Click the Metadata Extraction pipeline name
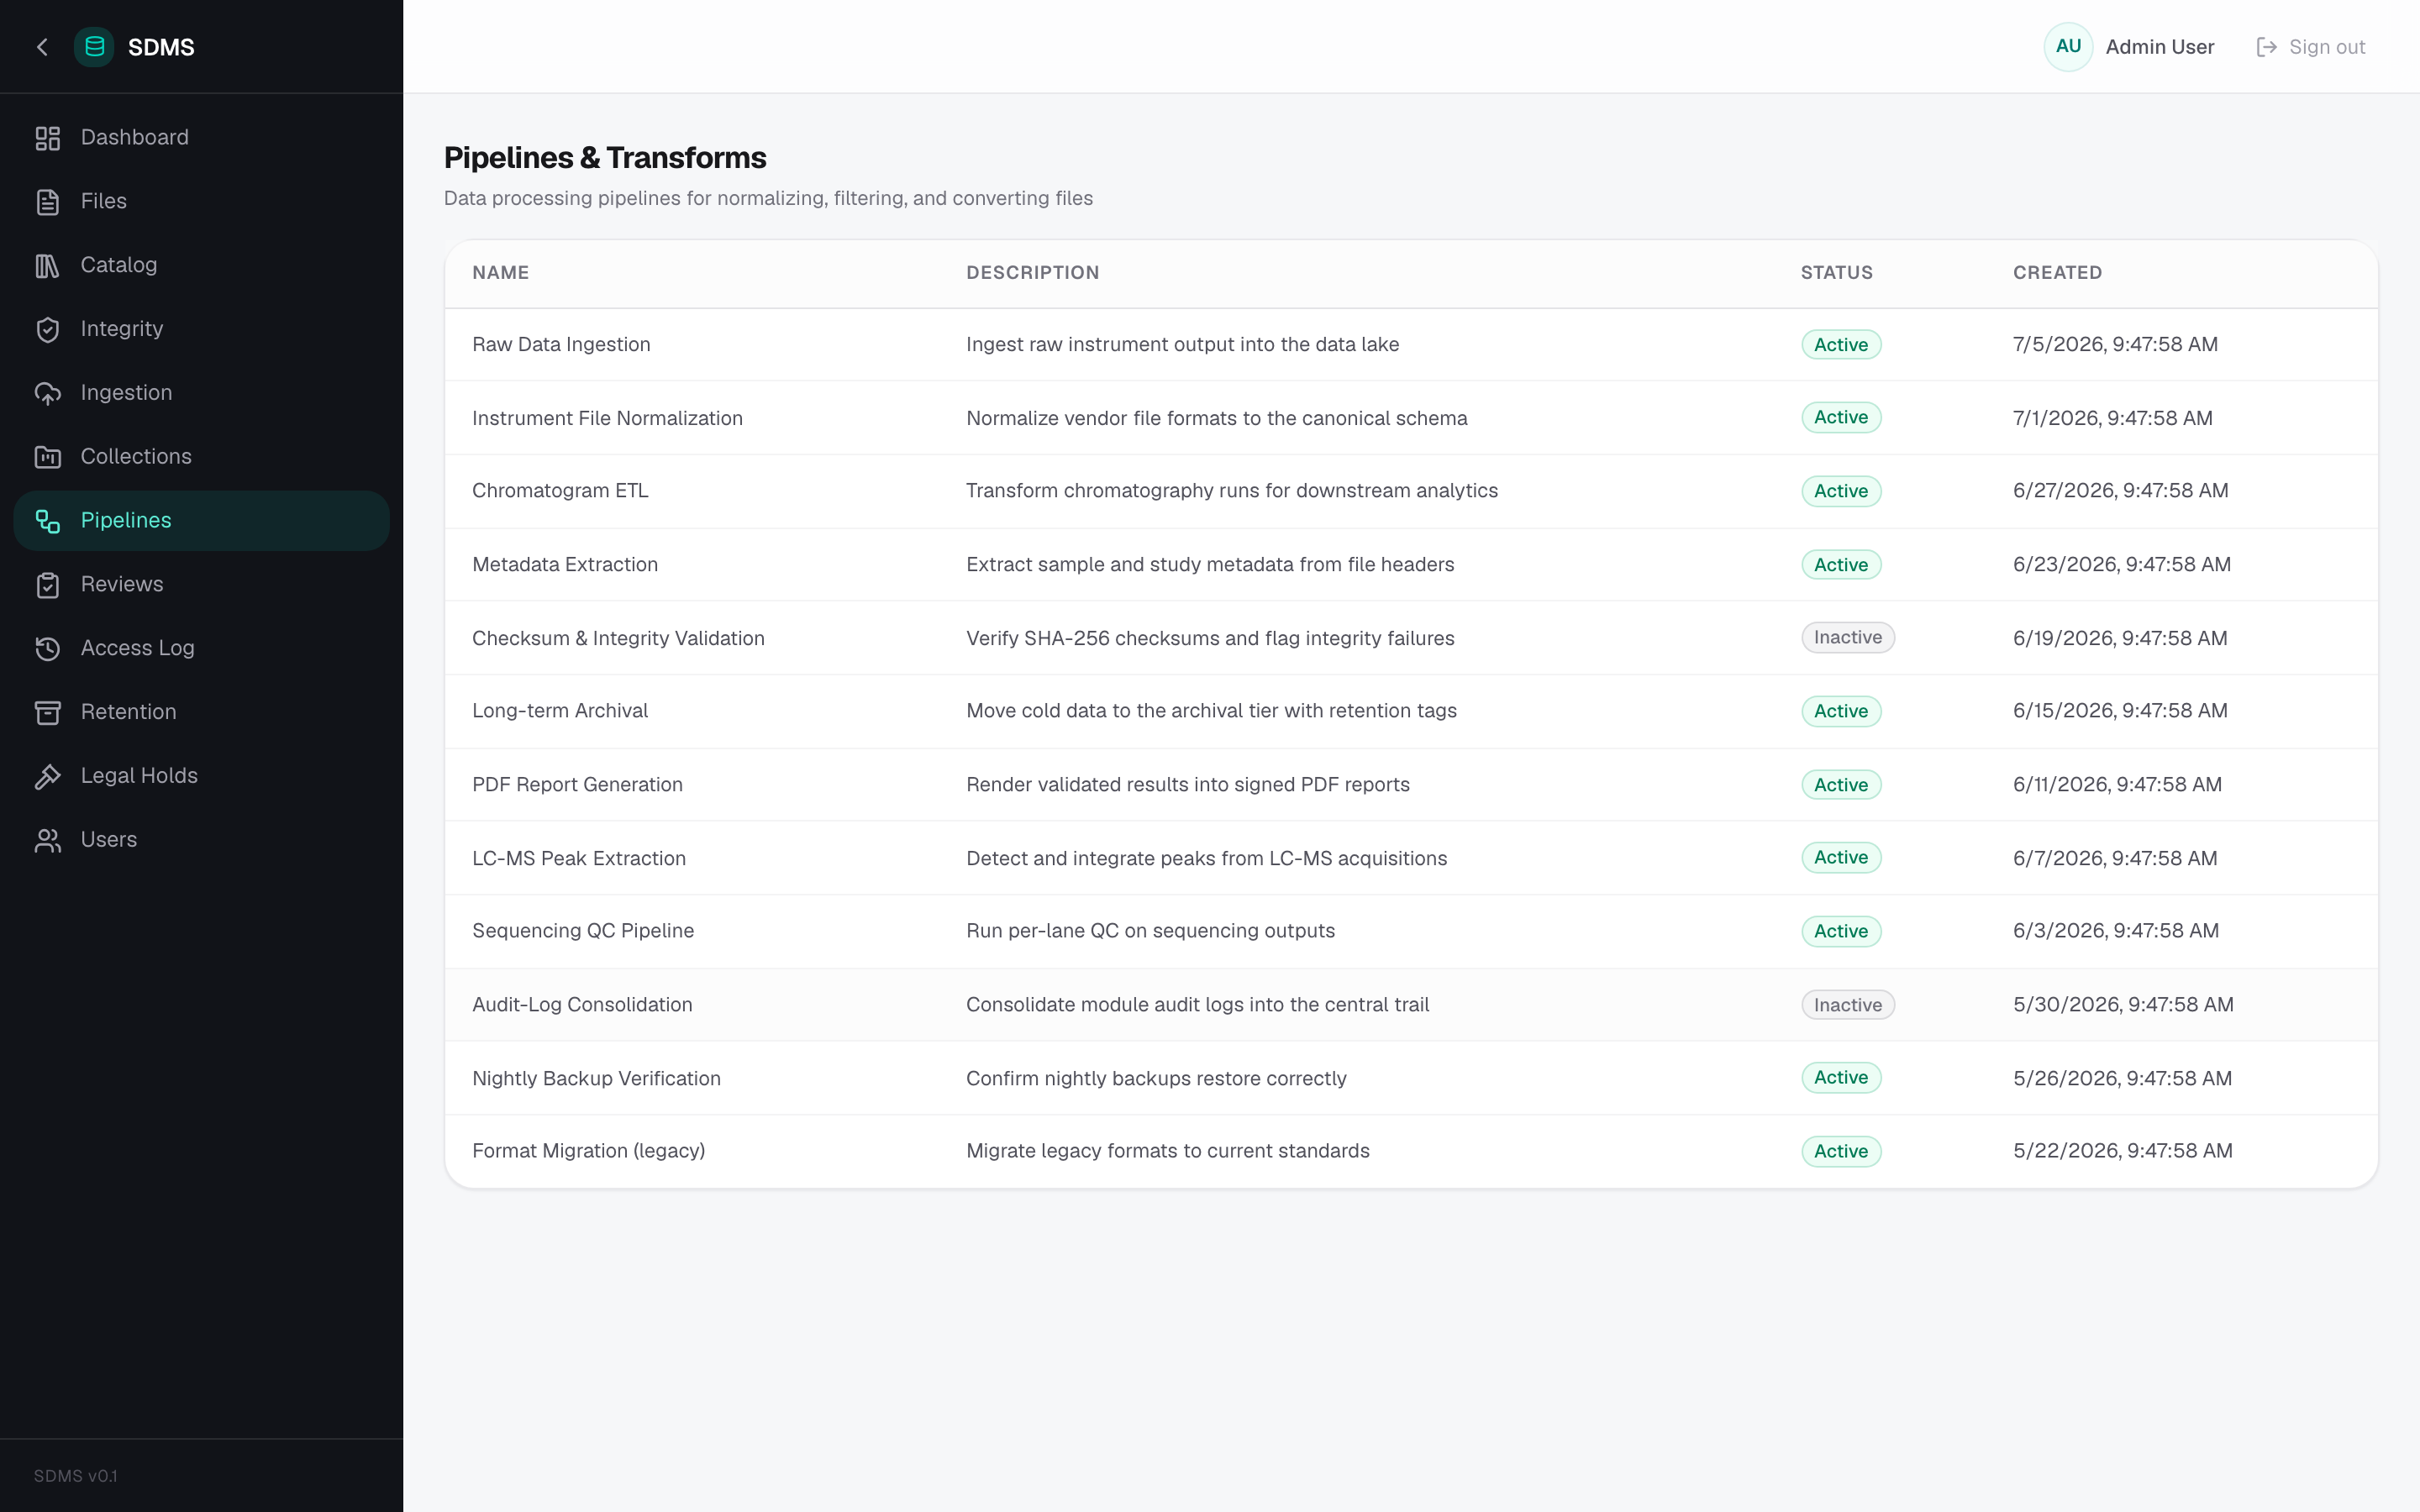The height and width of the screenshot is (1512, 2420). [565, 565]
